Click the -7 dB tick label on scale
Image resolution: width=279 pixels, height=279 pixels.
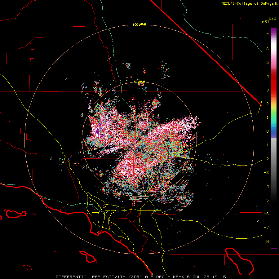point(266,228)
